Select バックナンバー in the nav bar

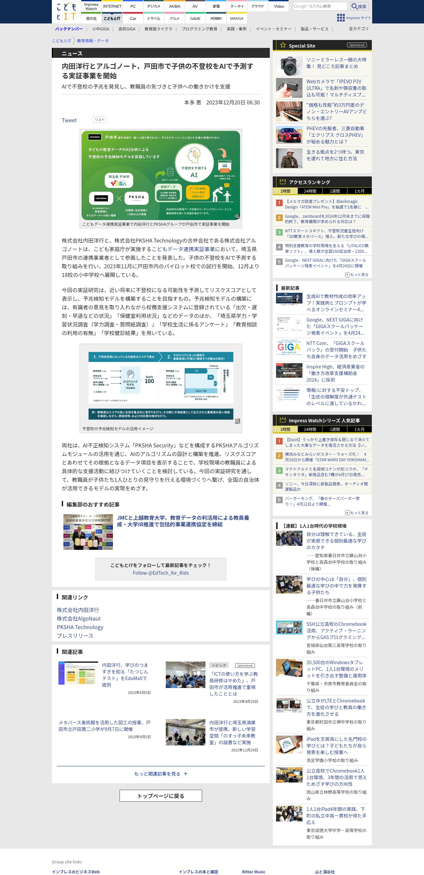click(x=69, y=29)
